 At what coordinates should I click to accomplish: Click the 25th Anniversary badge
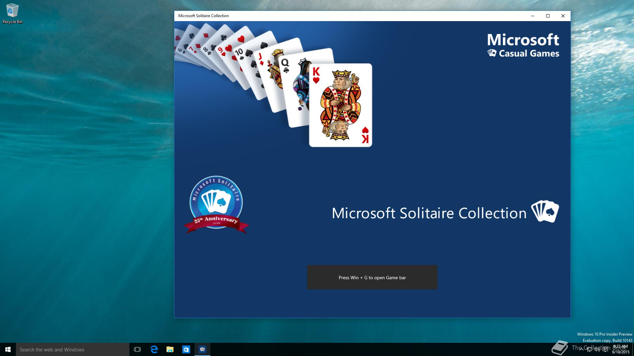click(216, 205)
